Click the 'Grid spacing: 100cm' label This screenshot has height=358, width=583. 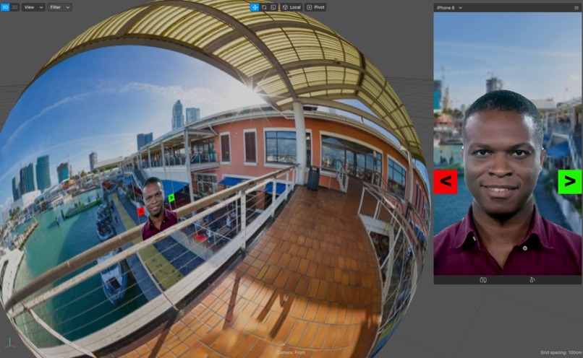[x=561, y=352]
